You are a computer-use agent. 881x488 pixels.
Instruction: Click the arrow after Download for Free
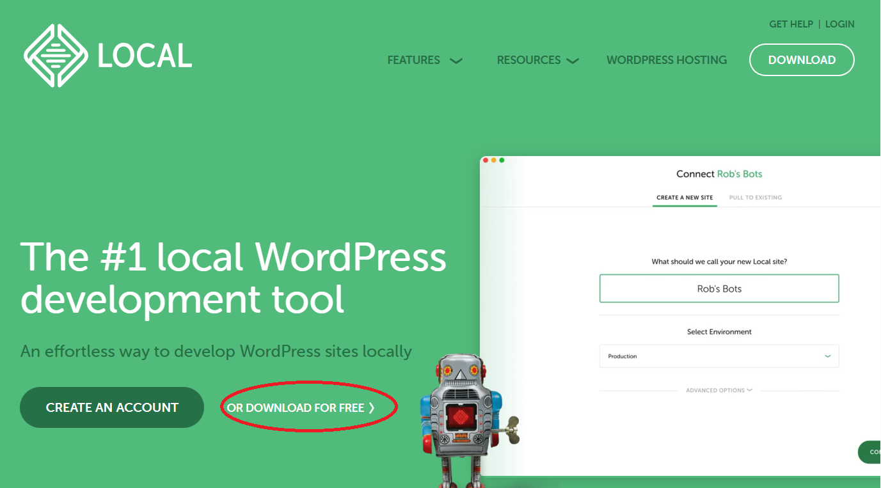click(372, 408)
